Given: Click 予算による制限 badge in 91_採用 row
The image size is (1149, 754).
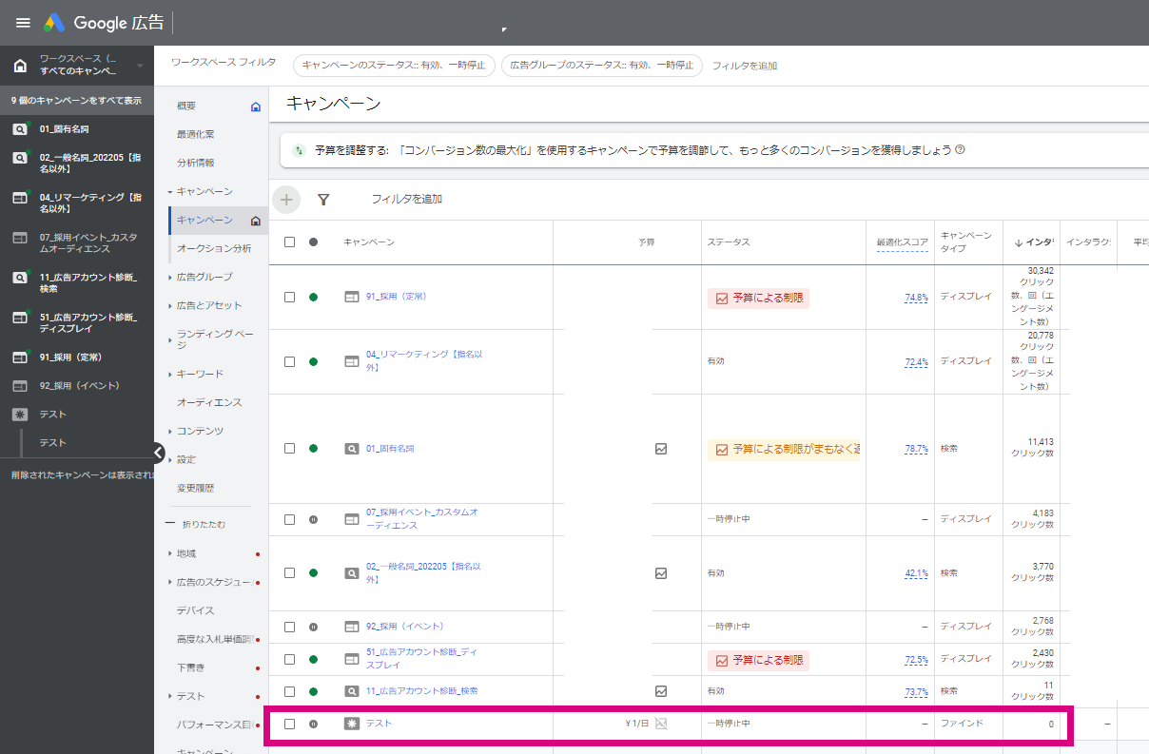Looking at the screenshot, I should pos(758,298).
